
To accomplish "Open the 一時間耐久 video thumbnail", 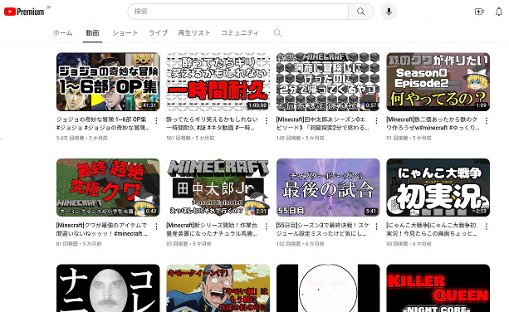I will pyautogui.click(x=218, y=81).
